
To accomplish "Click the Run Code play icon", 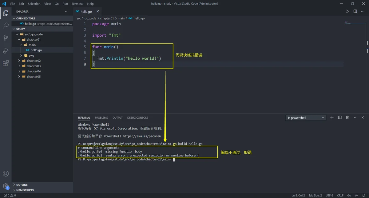I will (x=347, y=11).
